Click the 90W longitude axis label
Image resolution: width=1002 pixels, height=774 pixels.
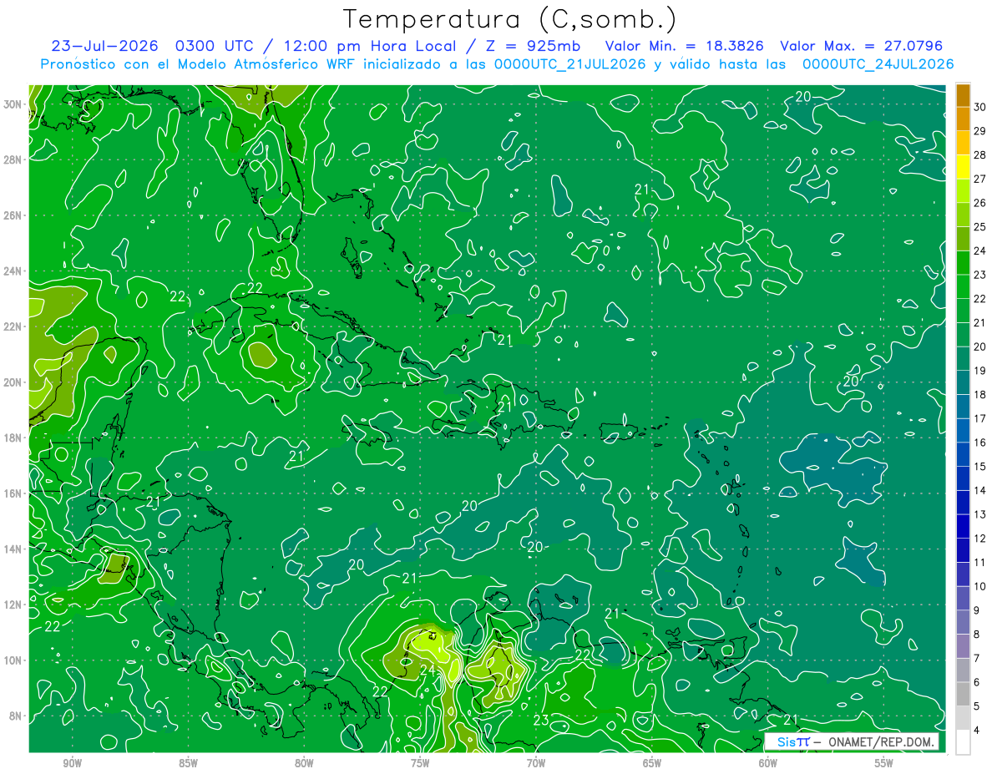tap(73, 763)
